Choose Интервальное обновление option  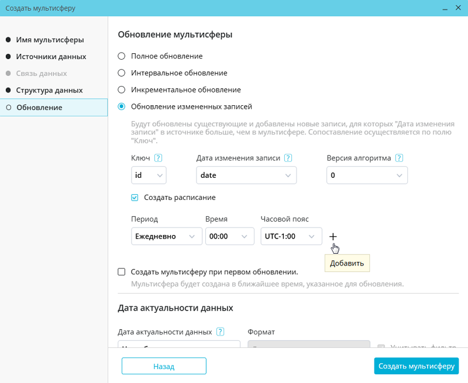(122, 73)
